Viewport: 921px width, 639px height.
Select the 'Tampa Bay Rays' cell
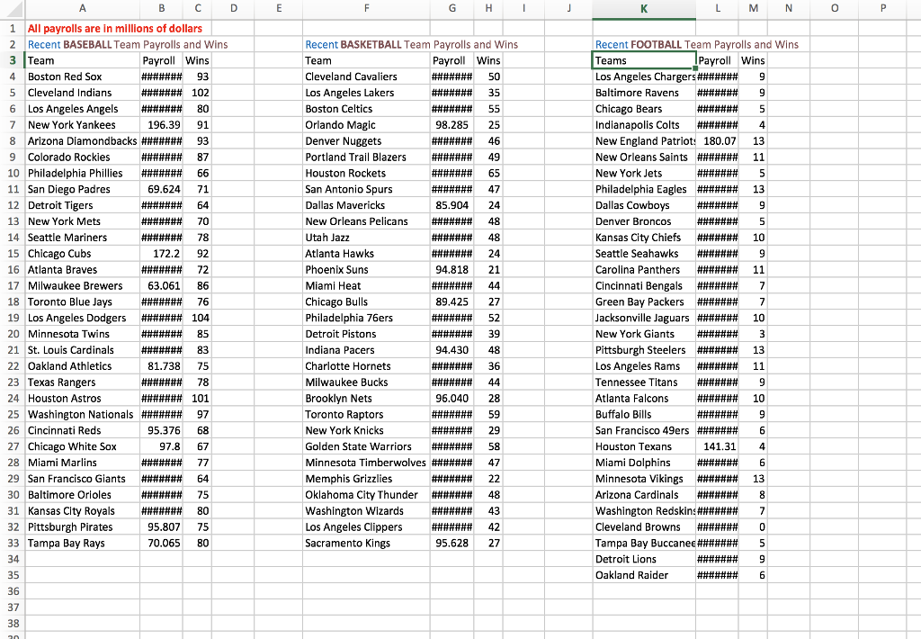[x=82, y=544]
